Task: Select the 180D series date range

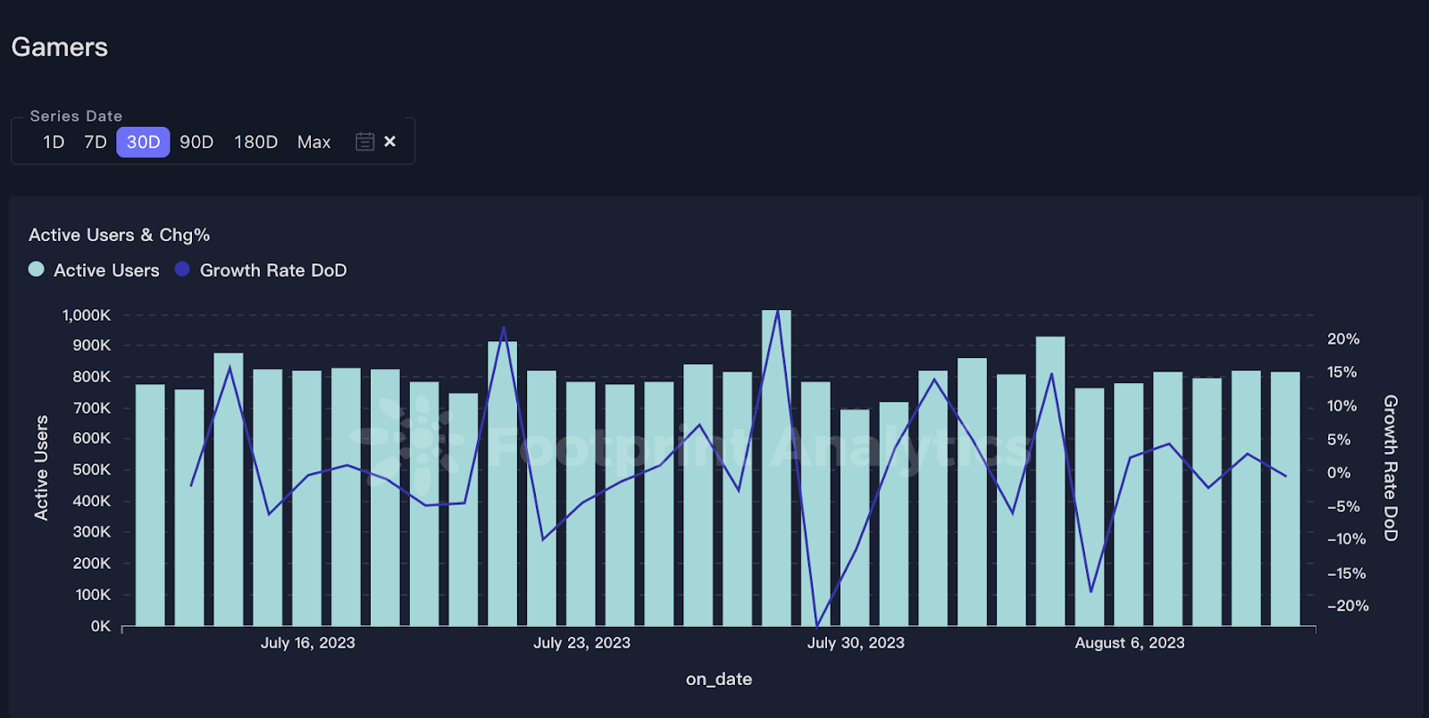Action: 255,142
